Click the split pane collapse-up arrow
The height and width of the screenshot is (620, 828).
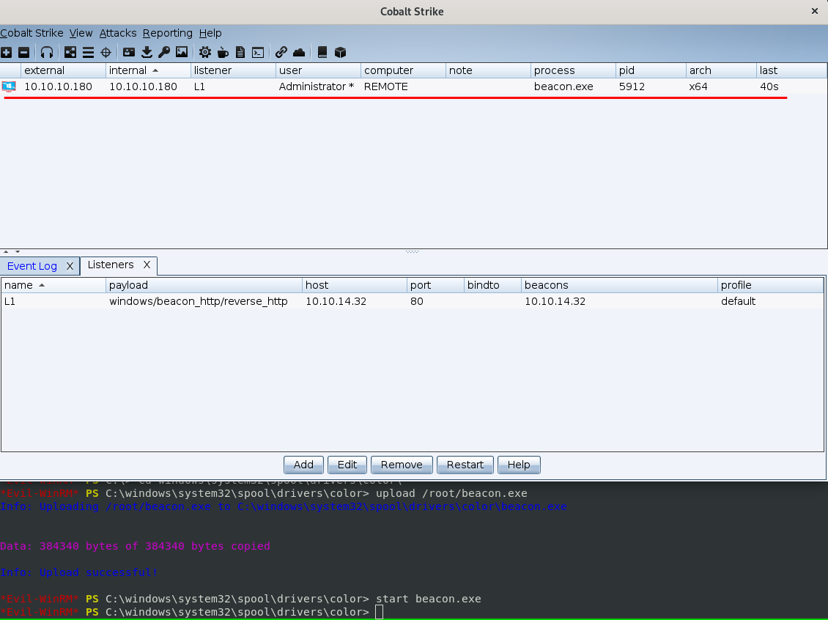point(6,251)
